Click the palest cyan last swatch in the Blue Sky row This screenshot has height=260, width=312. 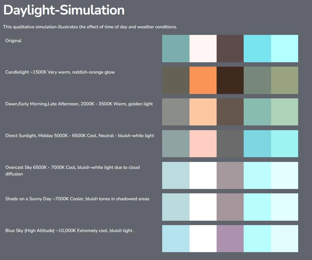[285, 239]
